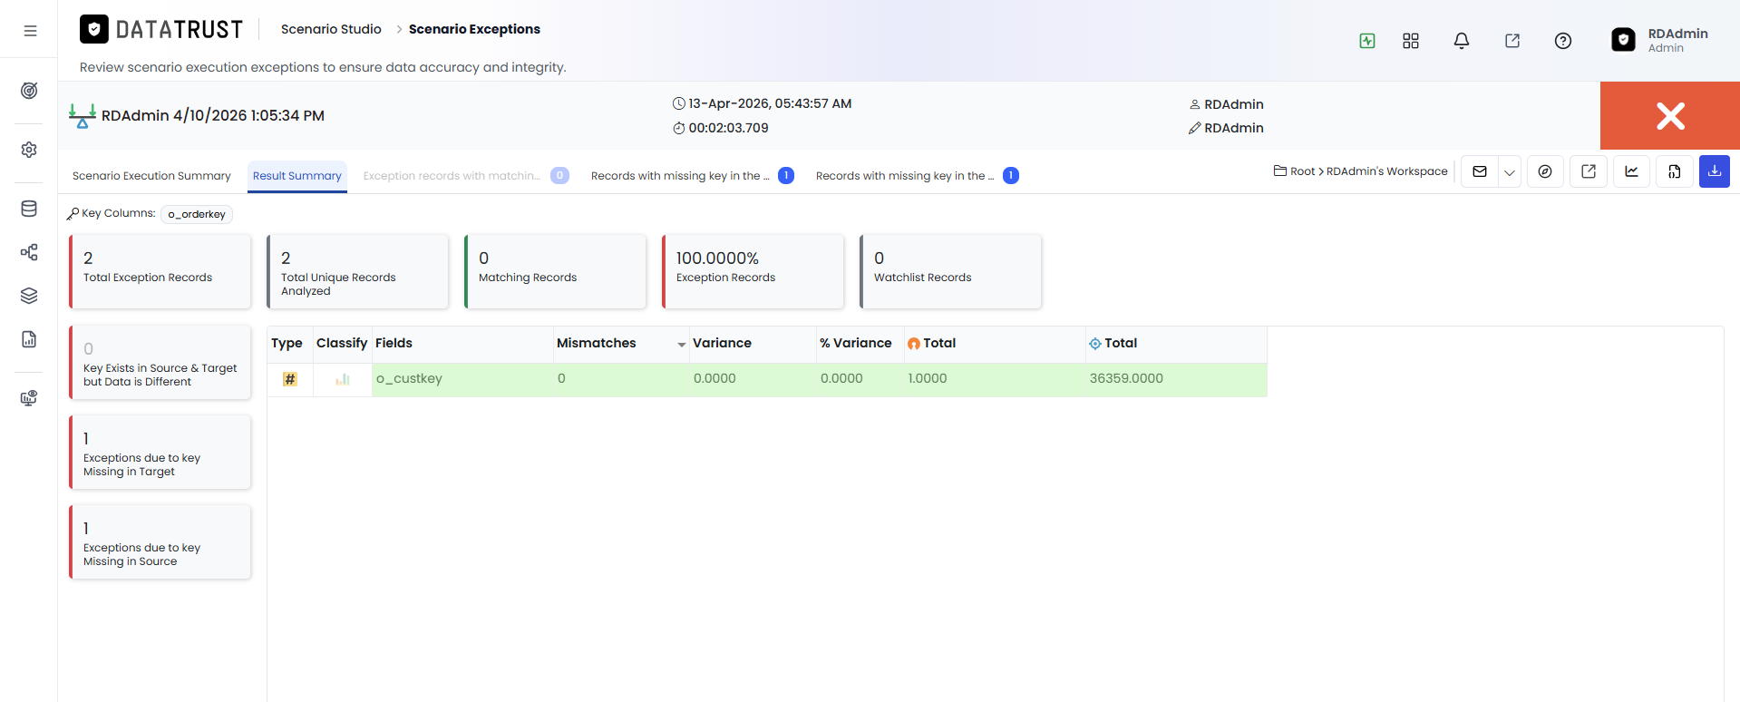
Task: Select the Result Summary tab
Action: tap(297, 176)
